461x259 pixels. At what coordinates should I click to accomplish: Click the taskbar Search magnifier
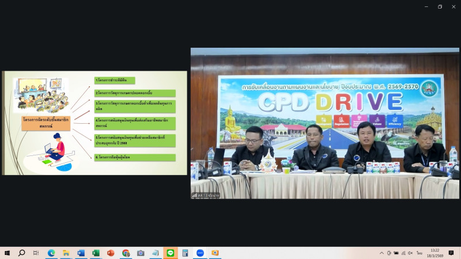22,253
